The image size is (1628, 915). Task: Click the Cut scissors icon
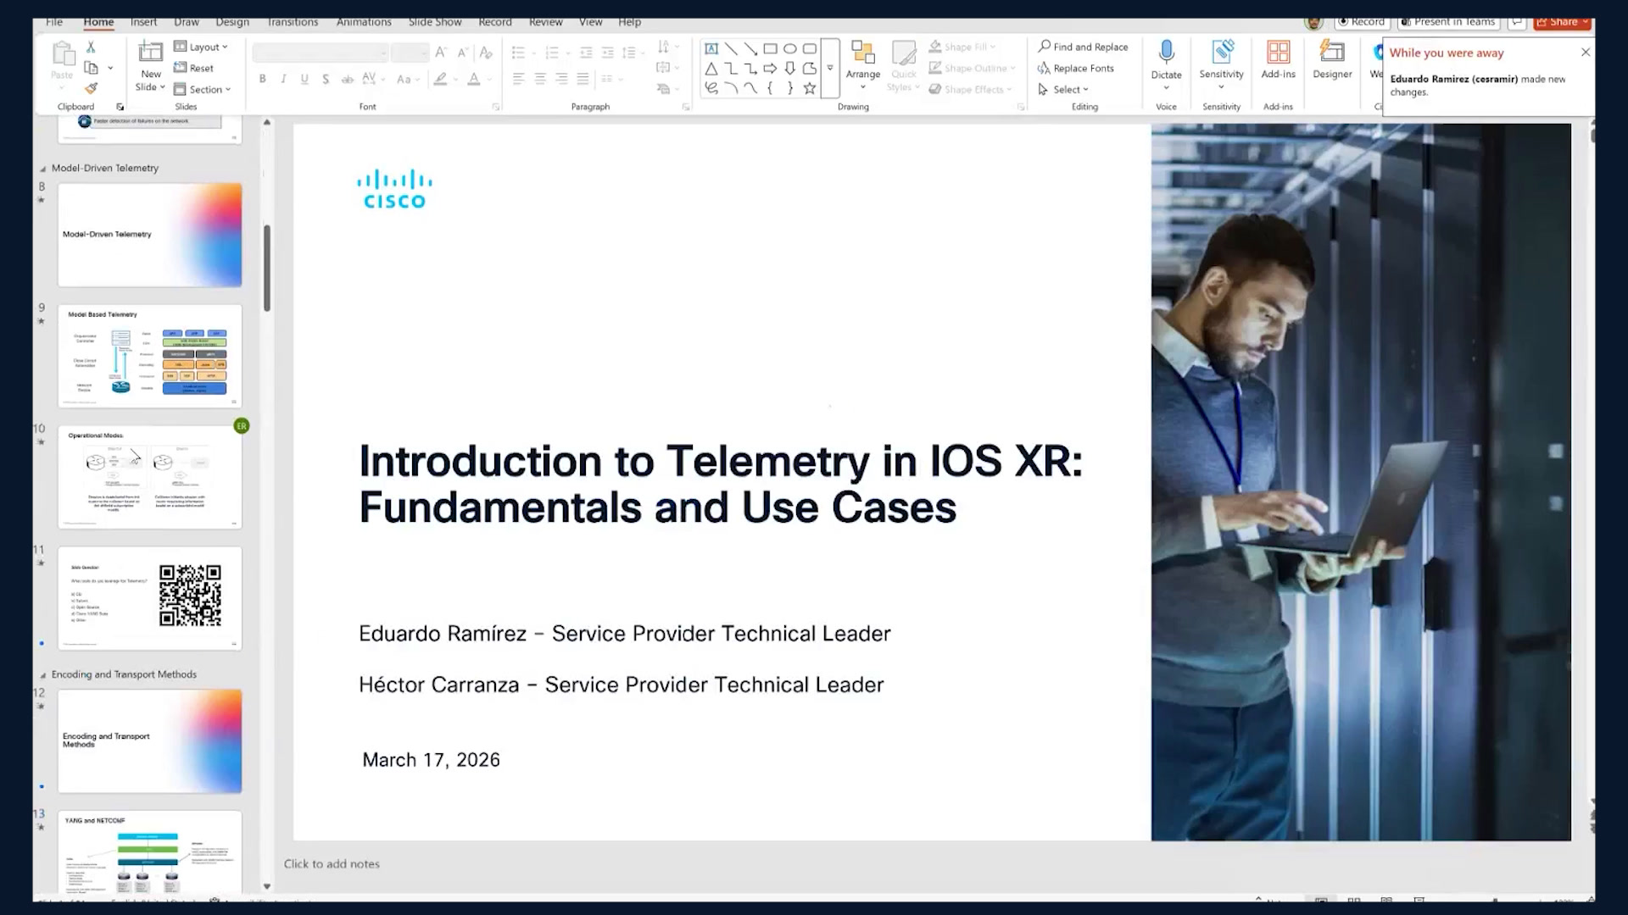(x=91, y=47)
